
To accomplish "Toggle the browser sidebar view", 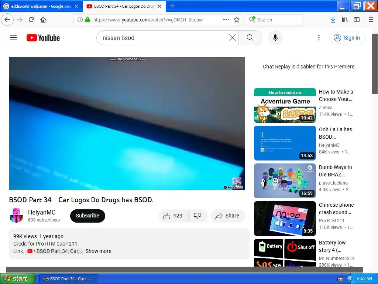I will tap(357, 20).
